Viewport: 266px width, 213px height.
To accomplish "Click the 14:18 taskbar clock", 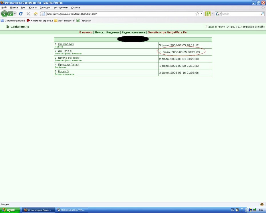I will tap(260, 210).
